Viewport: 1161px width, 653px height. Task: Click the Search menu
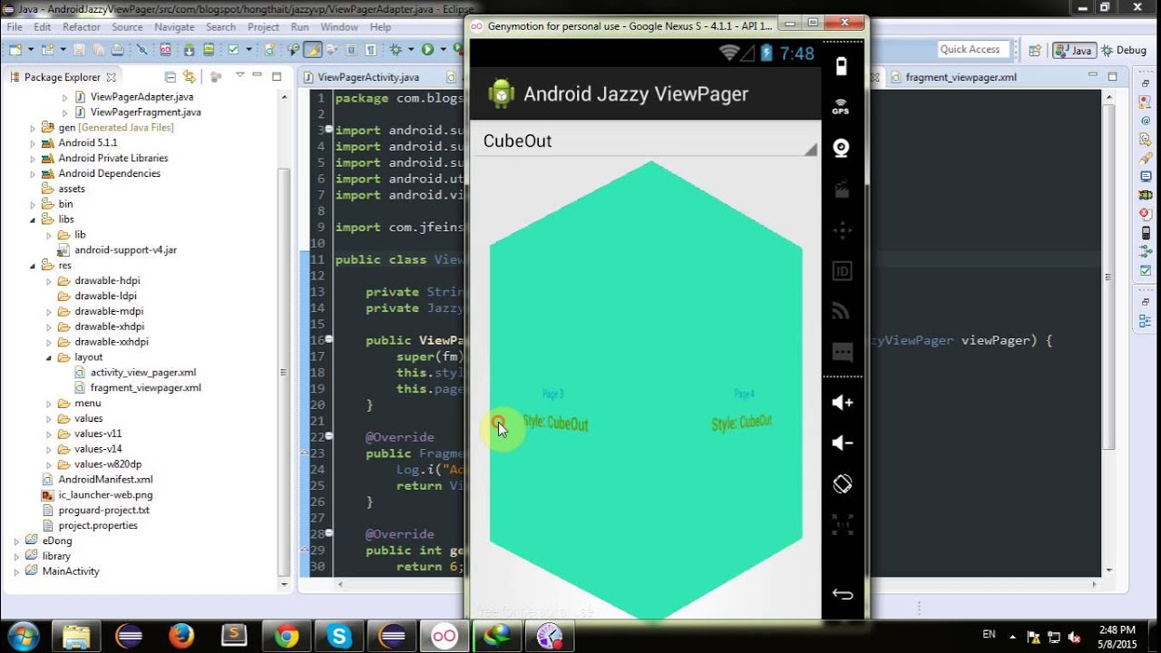click(x=220, y=27)
